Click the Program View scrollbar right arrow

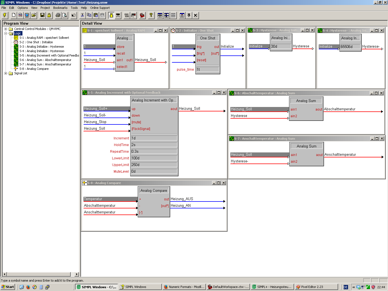click(x=76, y=274)
